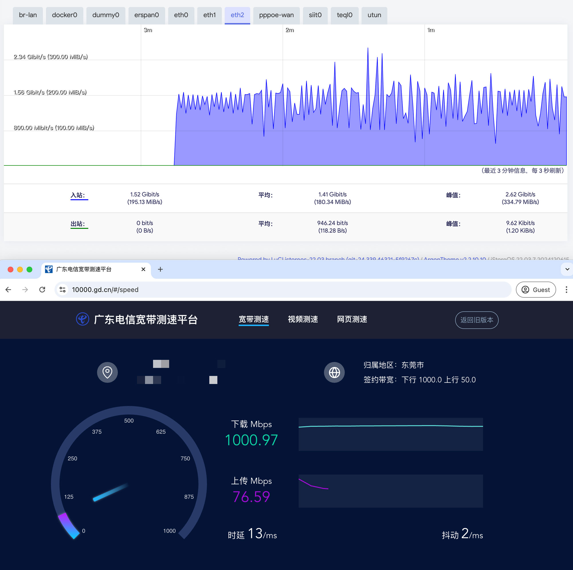Click the Guest profile button
This screenshot has height=570, width=573.
click(x=535, y=290)
